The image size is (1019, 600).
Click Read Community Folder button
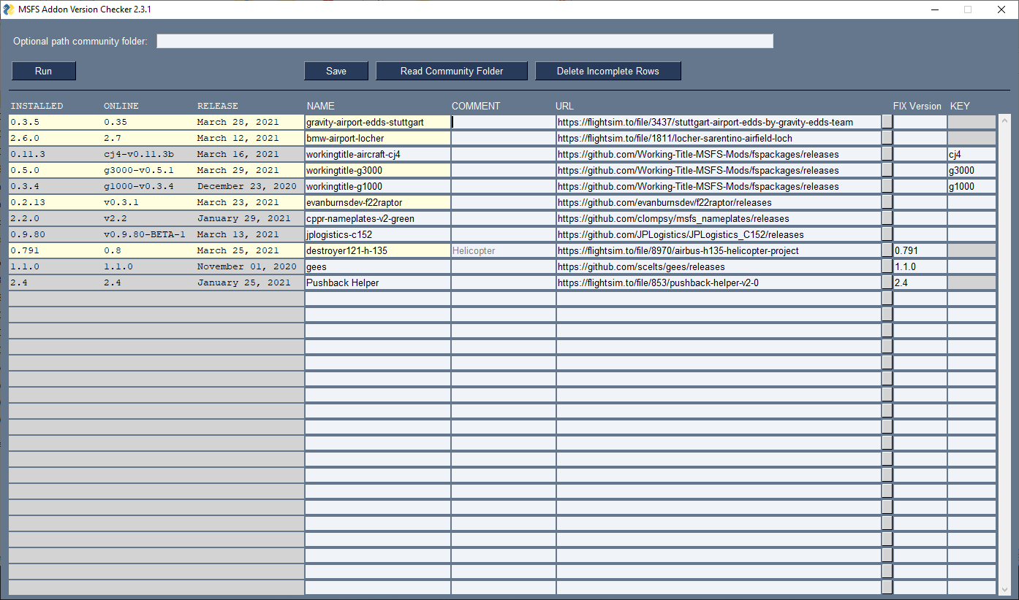[x=452, y=71]
